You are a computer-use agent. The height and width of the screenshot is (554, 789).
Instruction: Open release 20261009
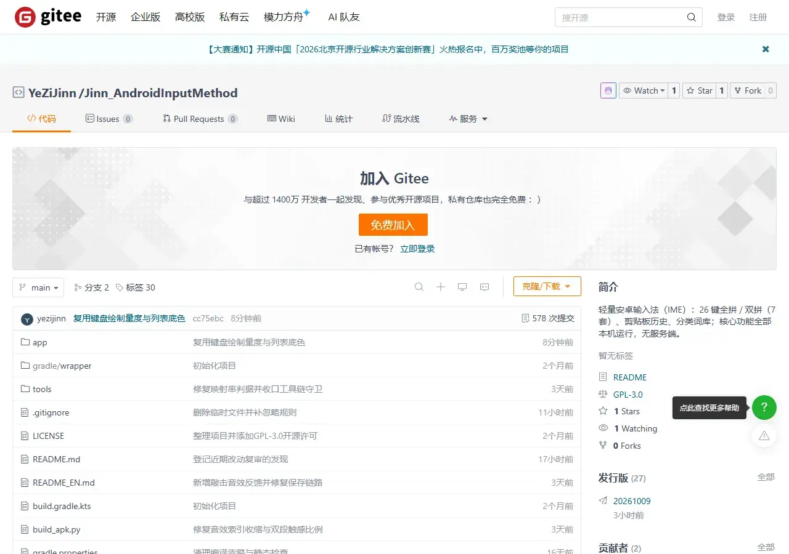632,501
